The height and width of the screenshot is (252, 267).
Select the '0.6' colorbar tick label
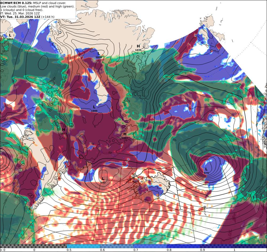pos(102,250)
